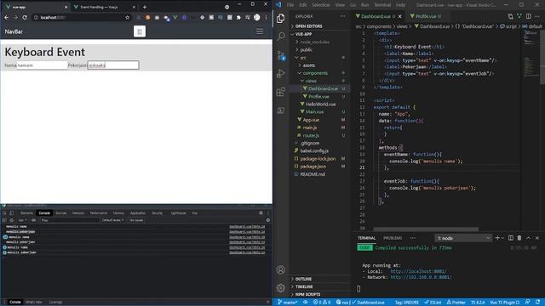
Task: Expand the OPEN EDITORS section
Action: (x=319, y=26)
